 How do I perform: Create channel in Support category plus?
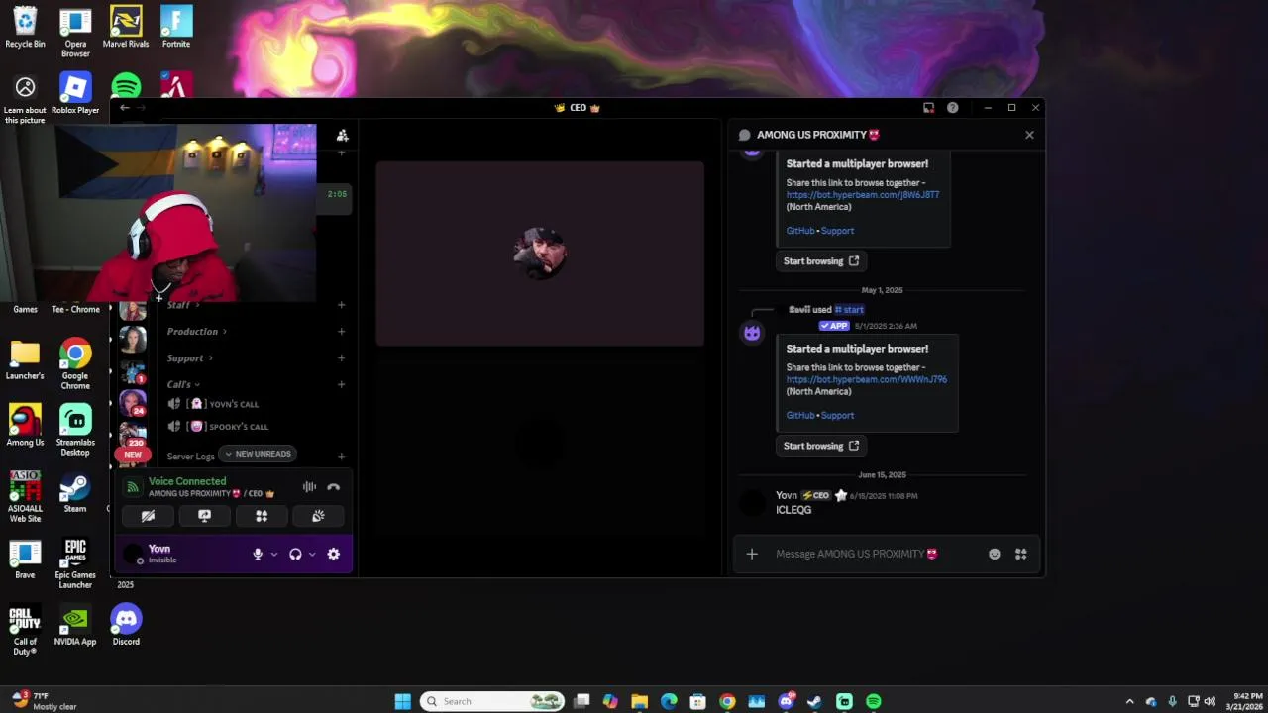click(341, 358)
